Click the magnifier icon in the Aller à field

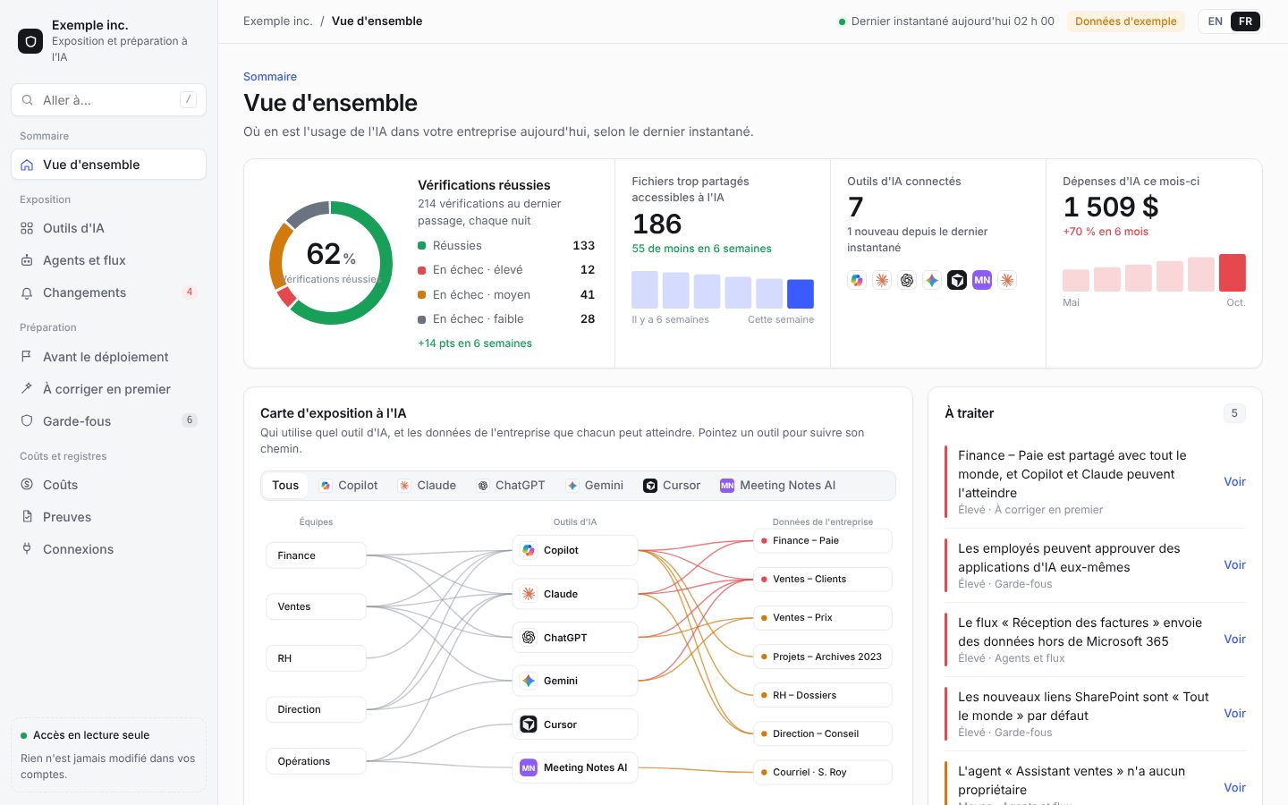pos(28,100)
